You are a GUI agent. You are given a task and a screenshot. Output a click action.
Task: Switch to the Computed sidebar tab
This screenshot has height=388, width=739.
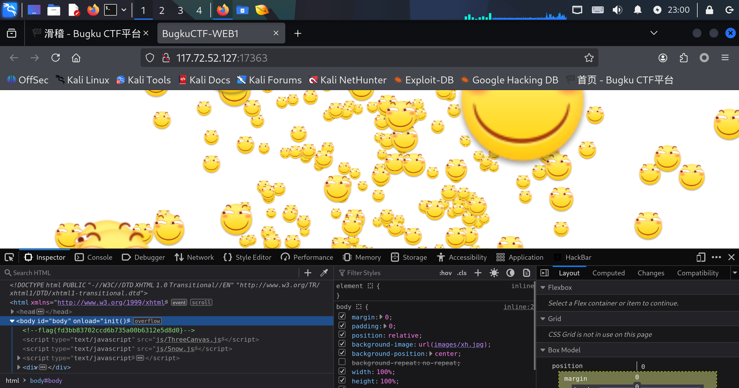(x=609, y=273)
